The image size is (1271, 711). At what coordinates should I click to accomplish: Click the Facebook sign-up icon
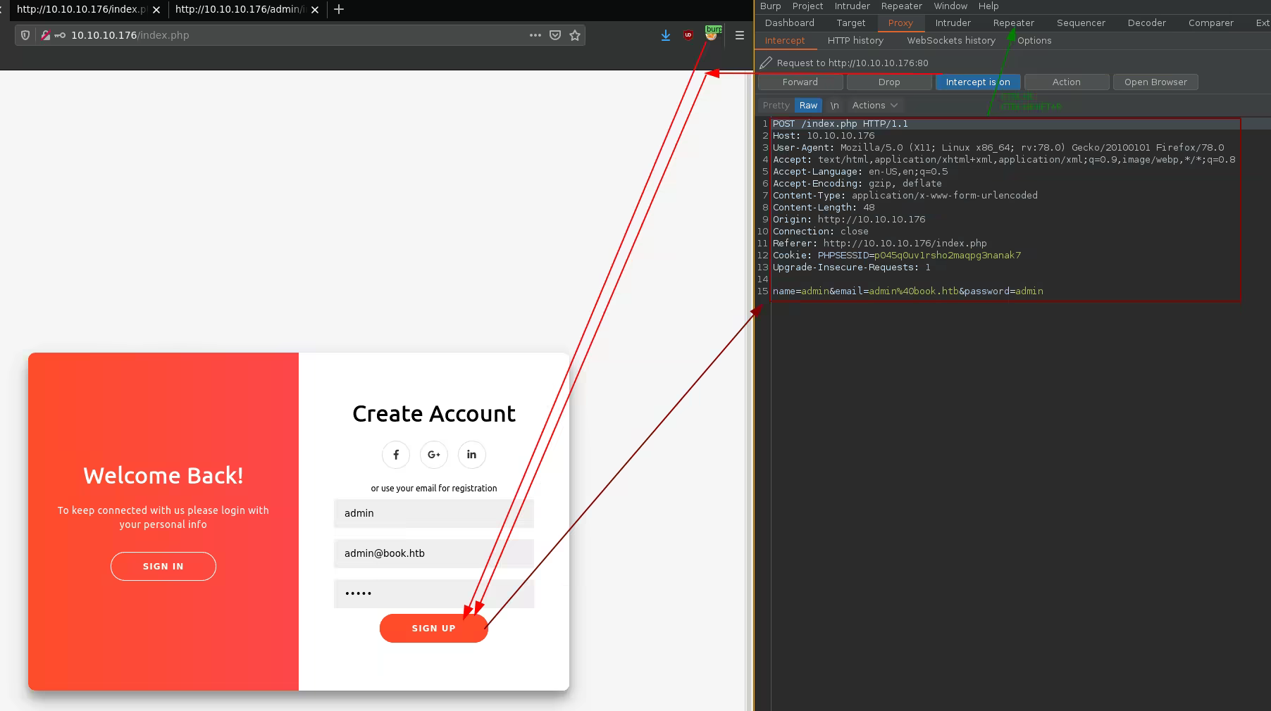pos(396,455)
